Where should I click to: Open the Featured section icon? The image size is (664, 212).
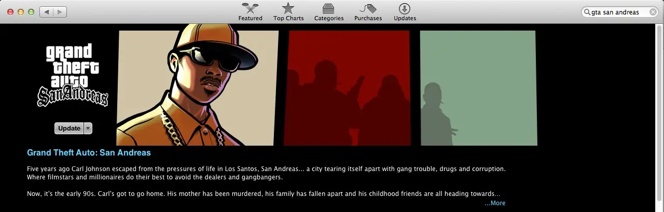250,8
